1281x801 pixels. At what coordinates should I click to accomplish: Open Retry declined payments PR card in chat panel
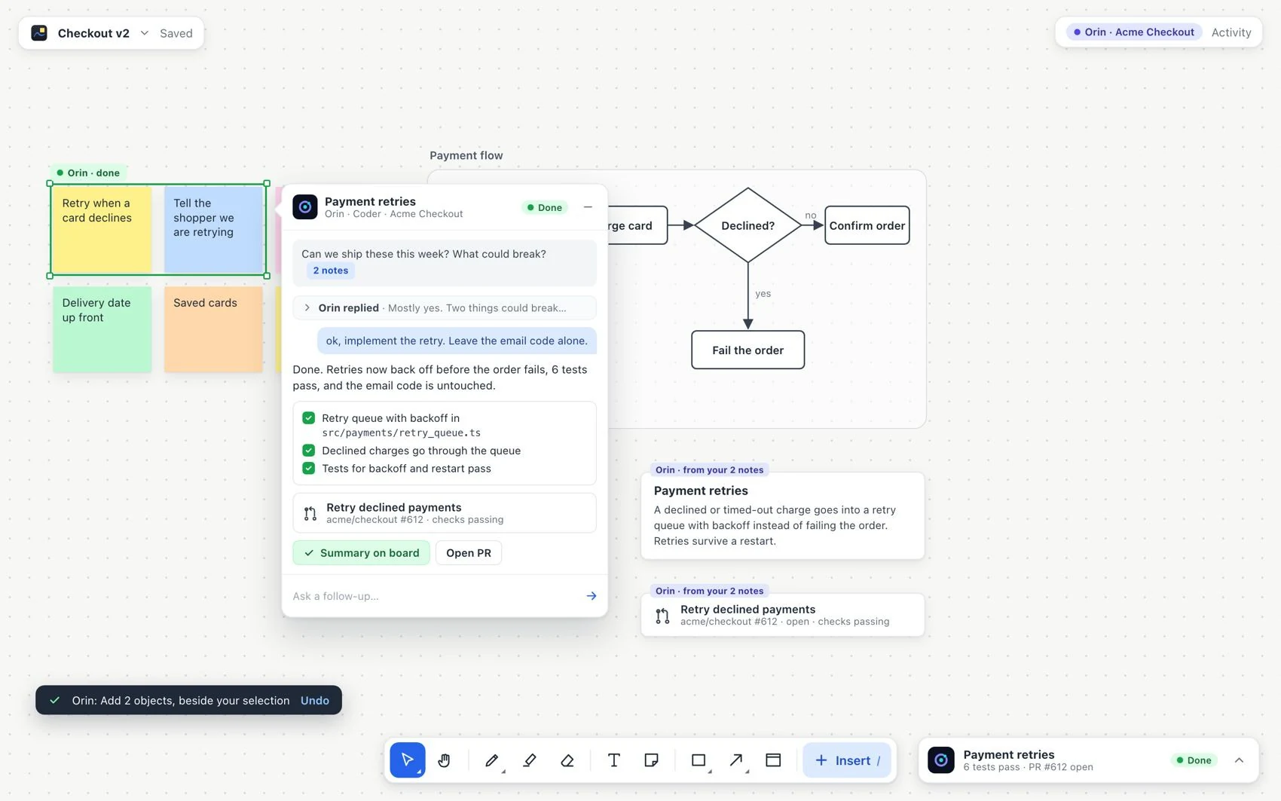pyautogui.click(x=445, y=512)
